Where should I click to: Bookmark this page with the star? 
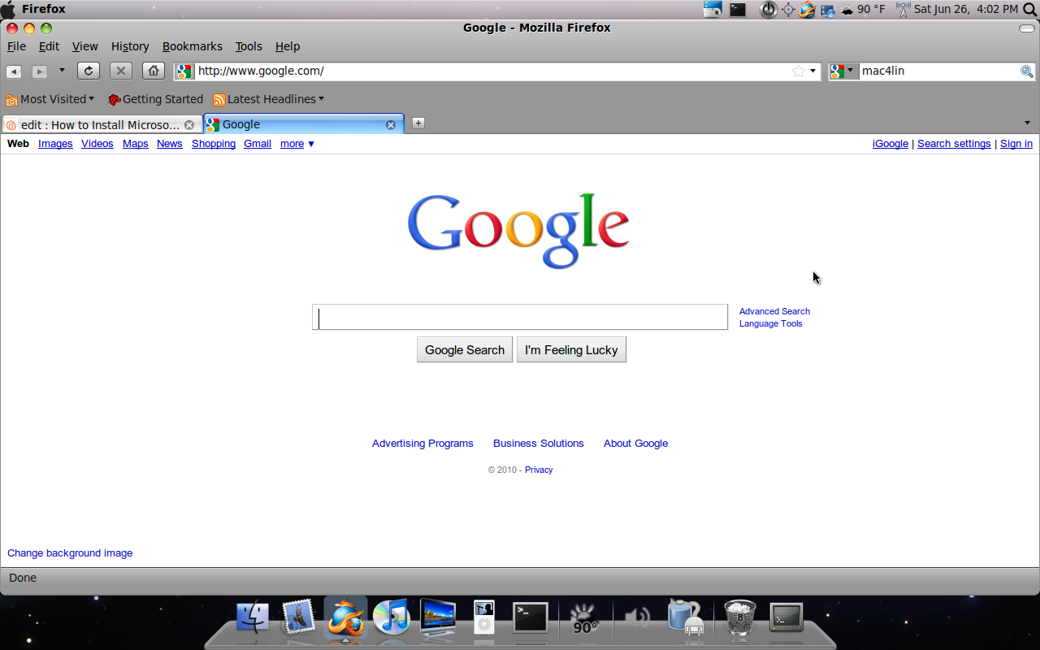pos(799,71)
